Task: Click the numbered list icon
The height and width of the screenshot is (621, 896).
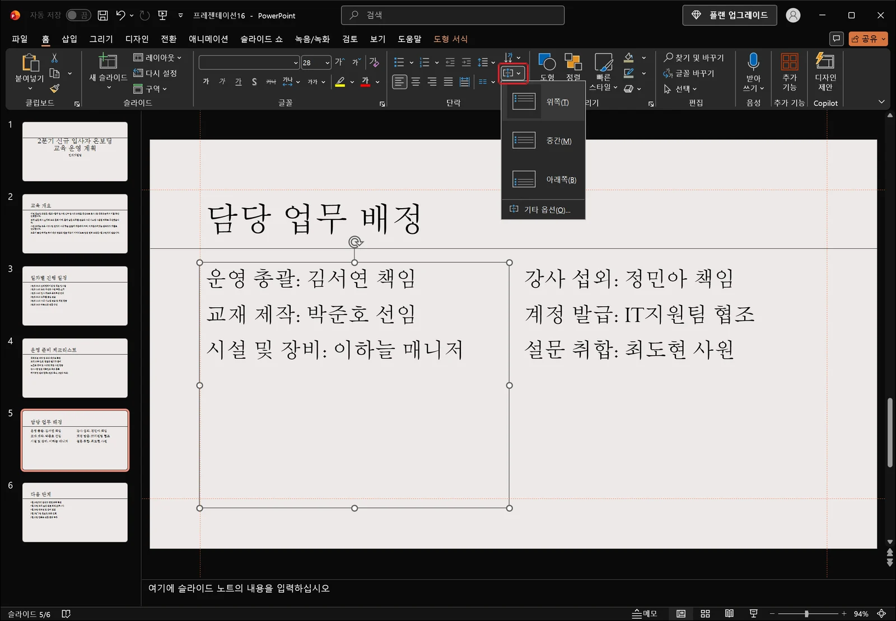Action: pos(424,62)
